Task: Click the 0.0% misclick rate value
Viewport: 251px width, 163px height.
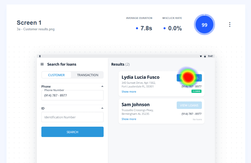Action: pyautogui.click(x=175, y=28)
